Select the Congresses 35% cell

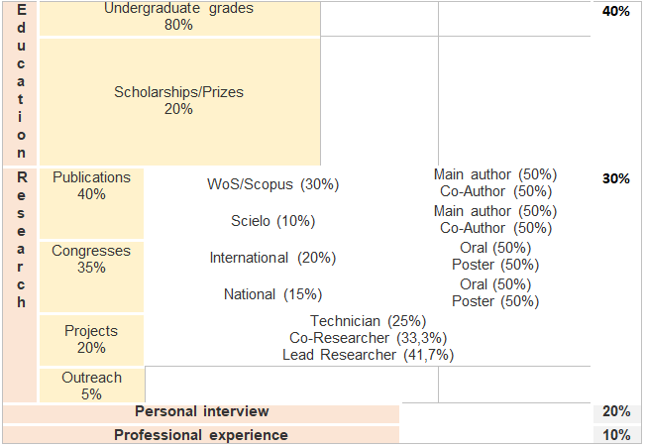pyautogui.click(x=91, y=277)
